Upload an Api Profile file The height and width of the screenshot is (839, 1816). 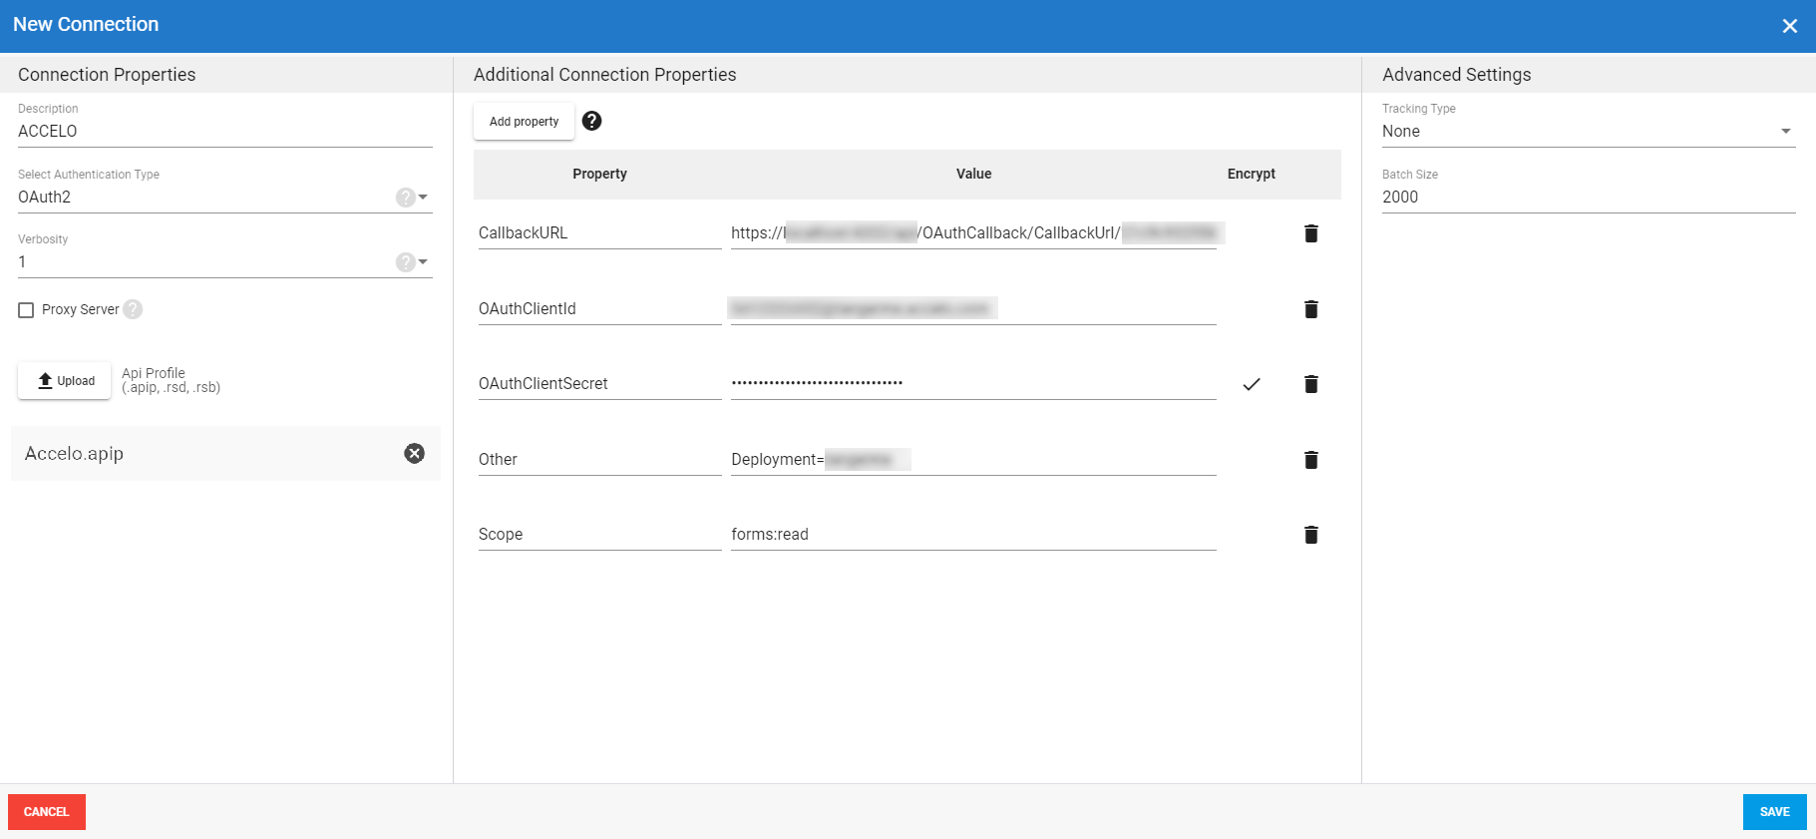[65, 381]
